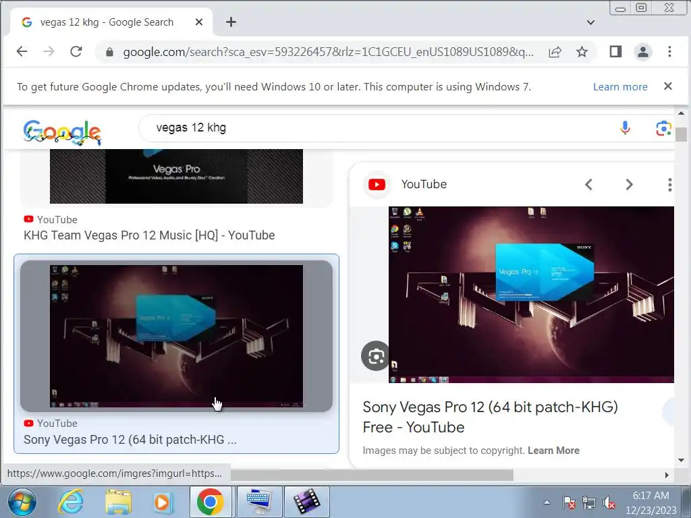Click the vertical scrollbar up arrow

[x=682, y=113]
